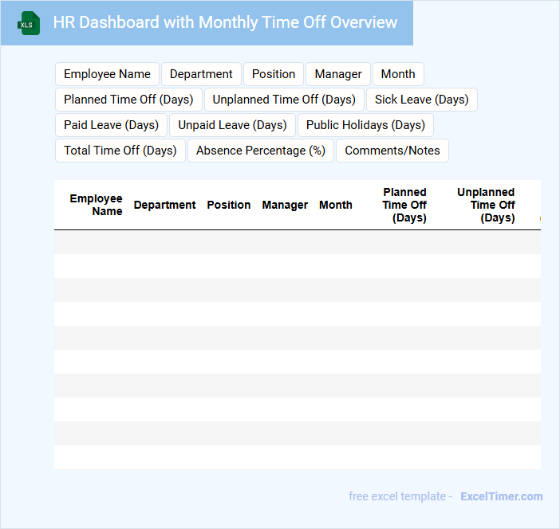Select the Month column header

336,205
